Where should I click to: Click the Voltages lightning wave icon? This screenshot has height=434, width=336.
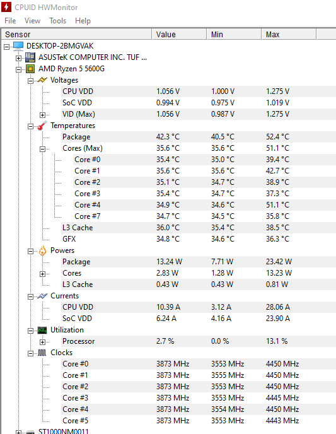42,80
